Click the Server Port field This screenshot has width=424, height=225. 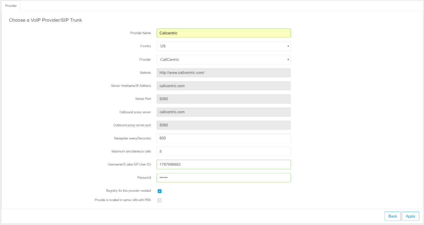click(x=224, y=99)
